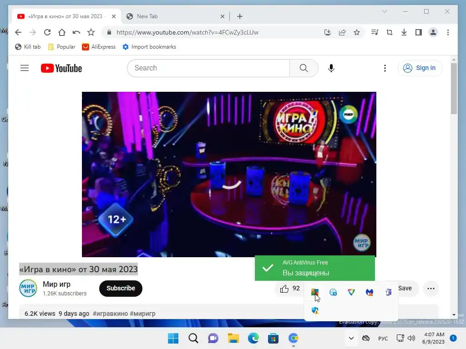Viewport: 466px width, 349px height.
Task: Click the #игравкино hashtag
Action: coord(110,314)
